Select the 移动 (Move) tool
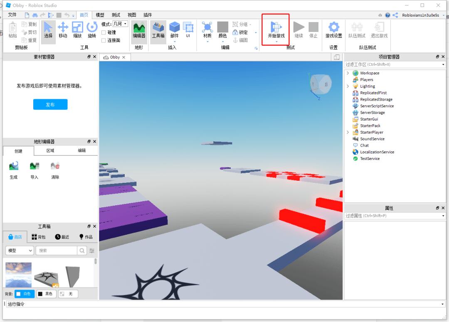 (x=63, y=30)
